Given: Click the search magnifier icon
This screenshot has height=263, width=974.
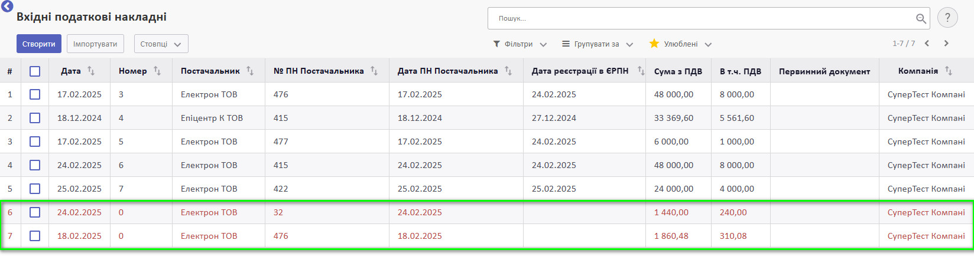Looking at the screenshot, I should (x=921, y=18).
